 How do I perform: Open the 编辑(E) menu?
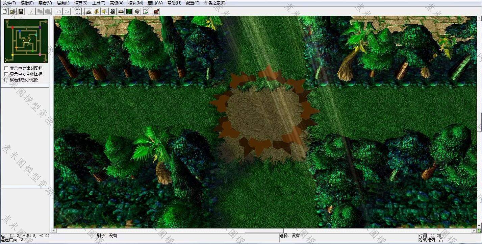point(27,3)
